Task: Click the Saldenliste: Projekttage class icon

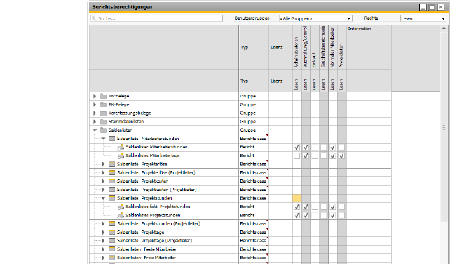Action: click(x=111, y=232)
